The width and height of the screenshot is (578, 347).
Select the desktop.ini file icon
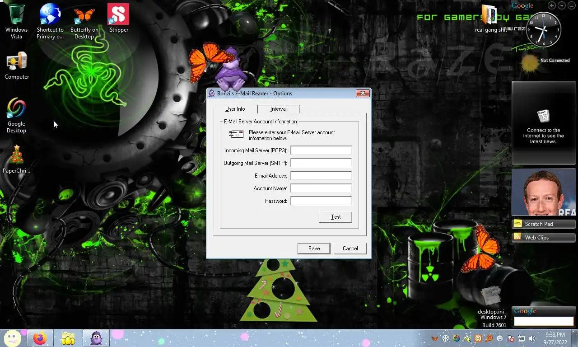click(x=491, y=299)
